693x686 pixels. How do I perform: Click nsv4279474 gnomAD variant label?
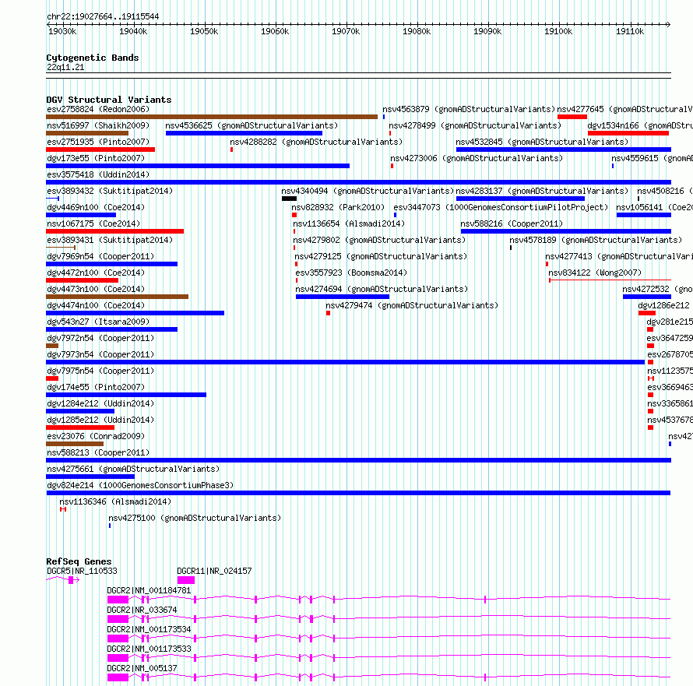coord(412,305)
